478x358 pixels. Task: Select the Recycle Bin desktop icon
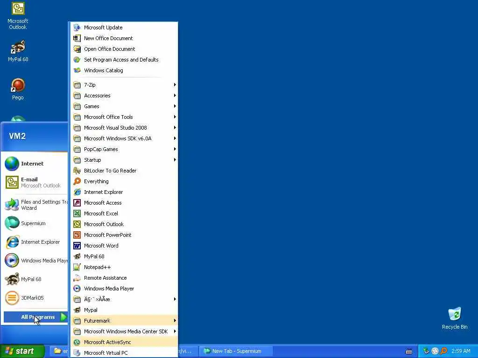pos(455,318)
